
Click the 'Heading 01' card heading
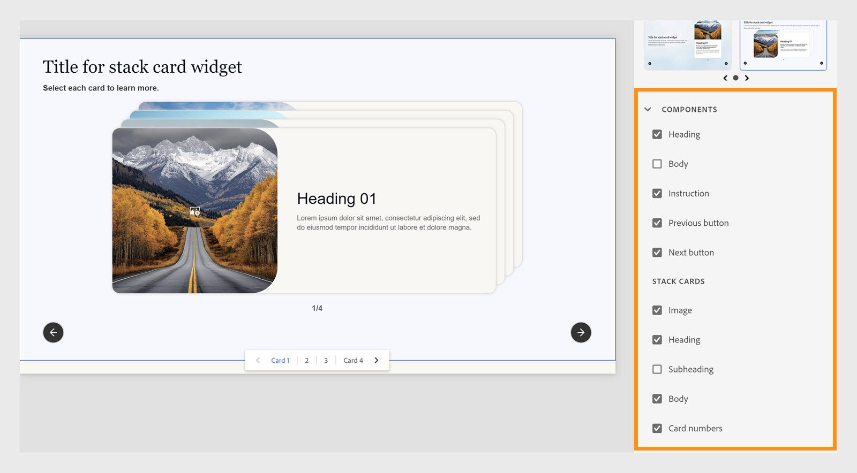tap(337, 199)
